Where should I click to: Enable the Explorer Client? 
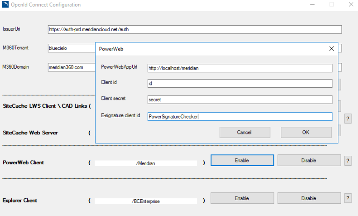(x=242, y=198)
